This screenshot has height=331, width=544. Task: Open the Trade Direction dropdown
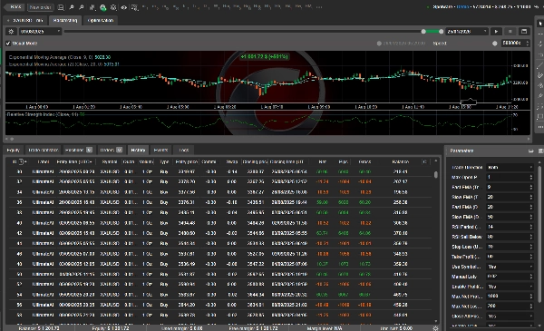[510, 167]
